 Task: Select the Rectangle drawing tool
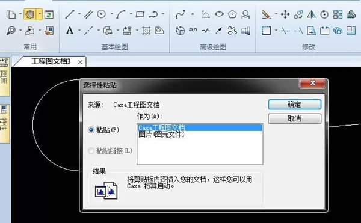[x=140, y=14]
